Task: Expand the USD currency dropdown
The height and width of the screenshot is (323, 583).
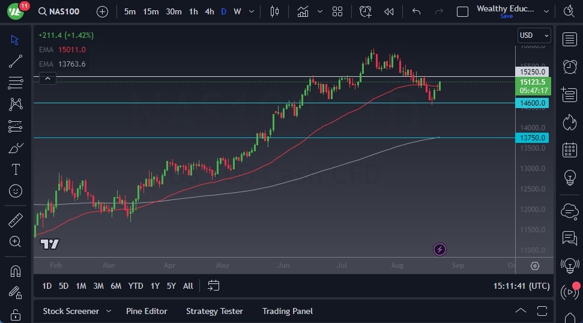Action: coord(534,35)
